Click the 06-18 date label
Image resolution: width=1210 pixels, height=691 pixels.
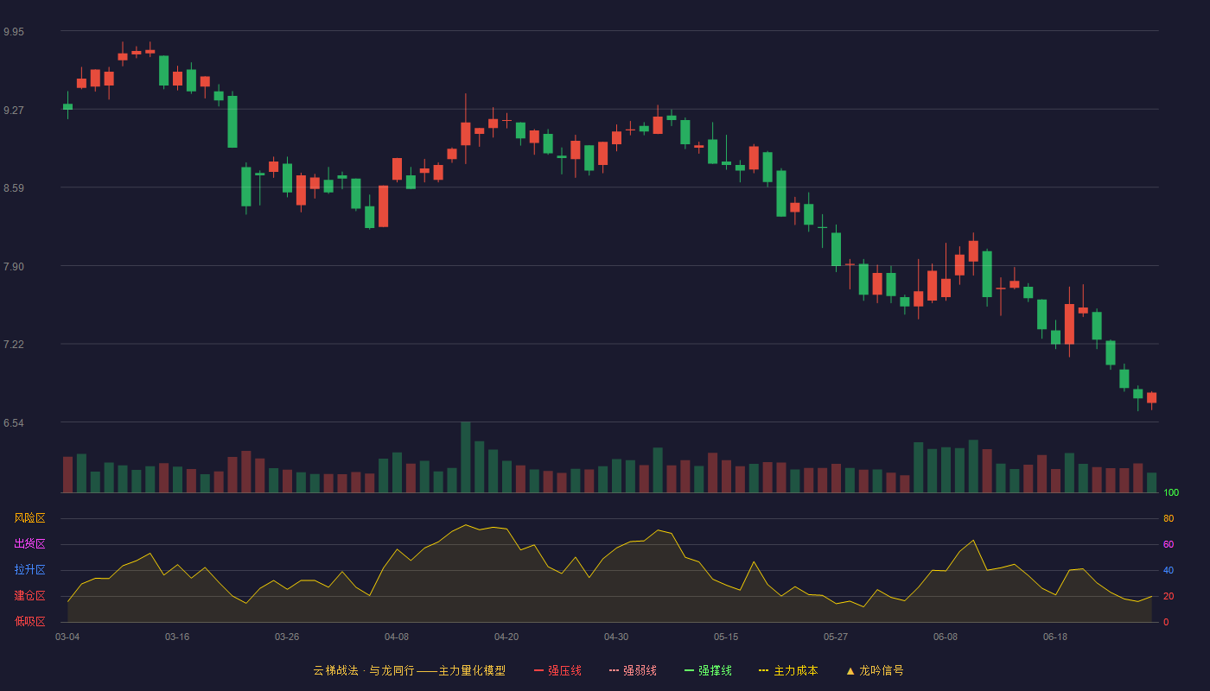pyautogui.click(x=1055, y=637)
